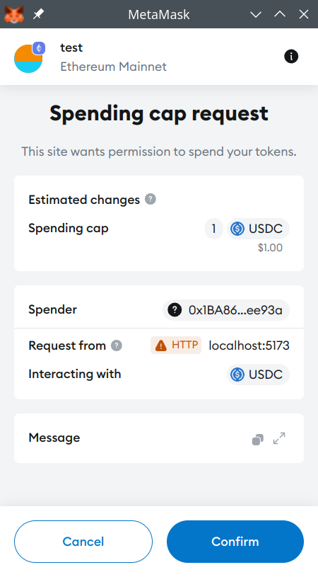Expand the Message section with arrows icon
Image resolution: width=318 pixels, height=577 pixels.
[x=279, y=438]
